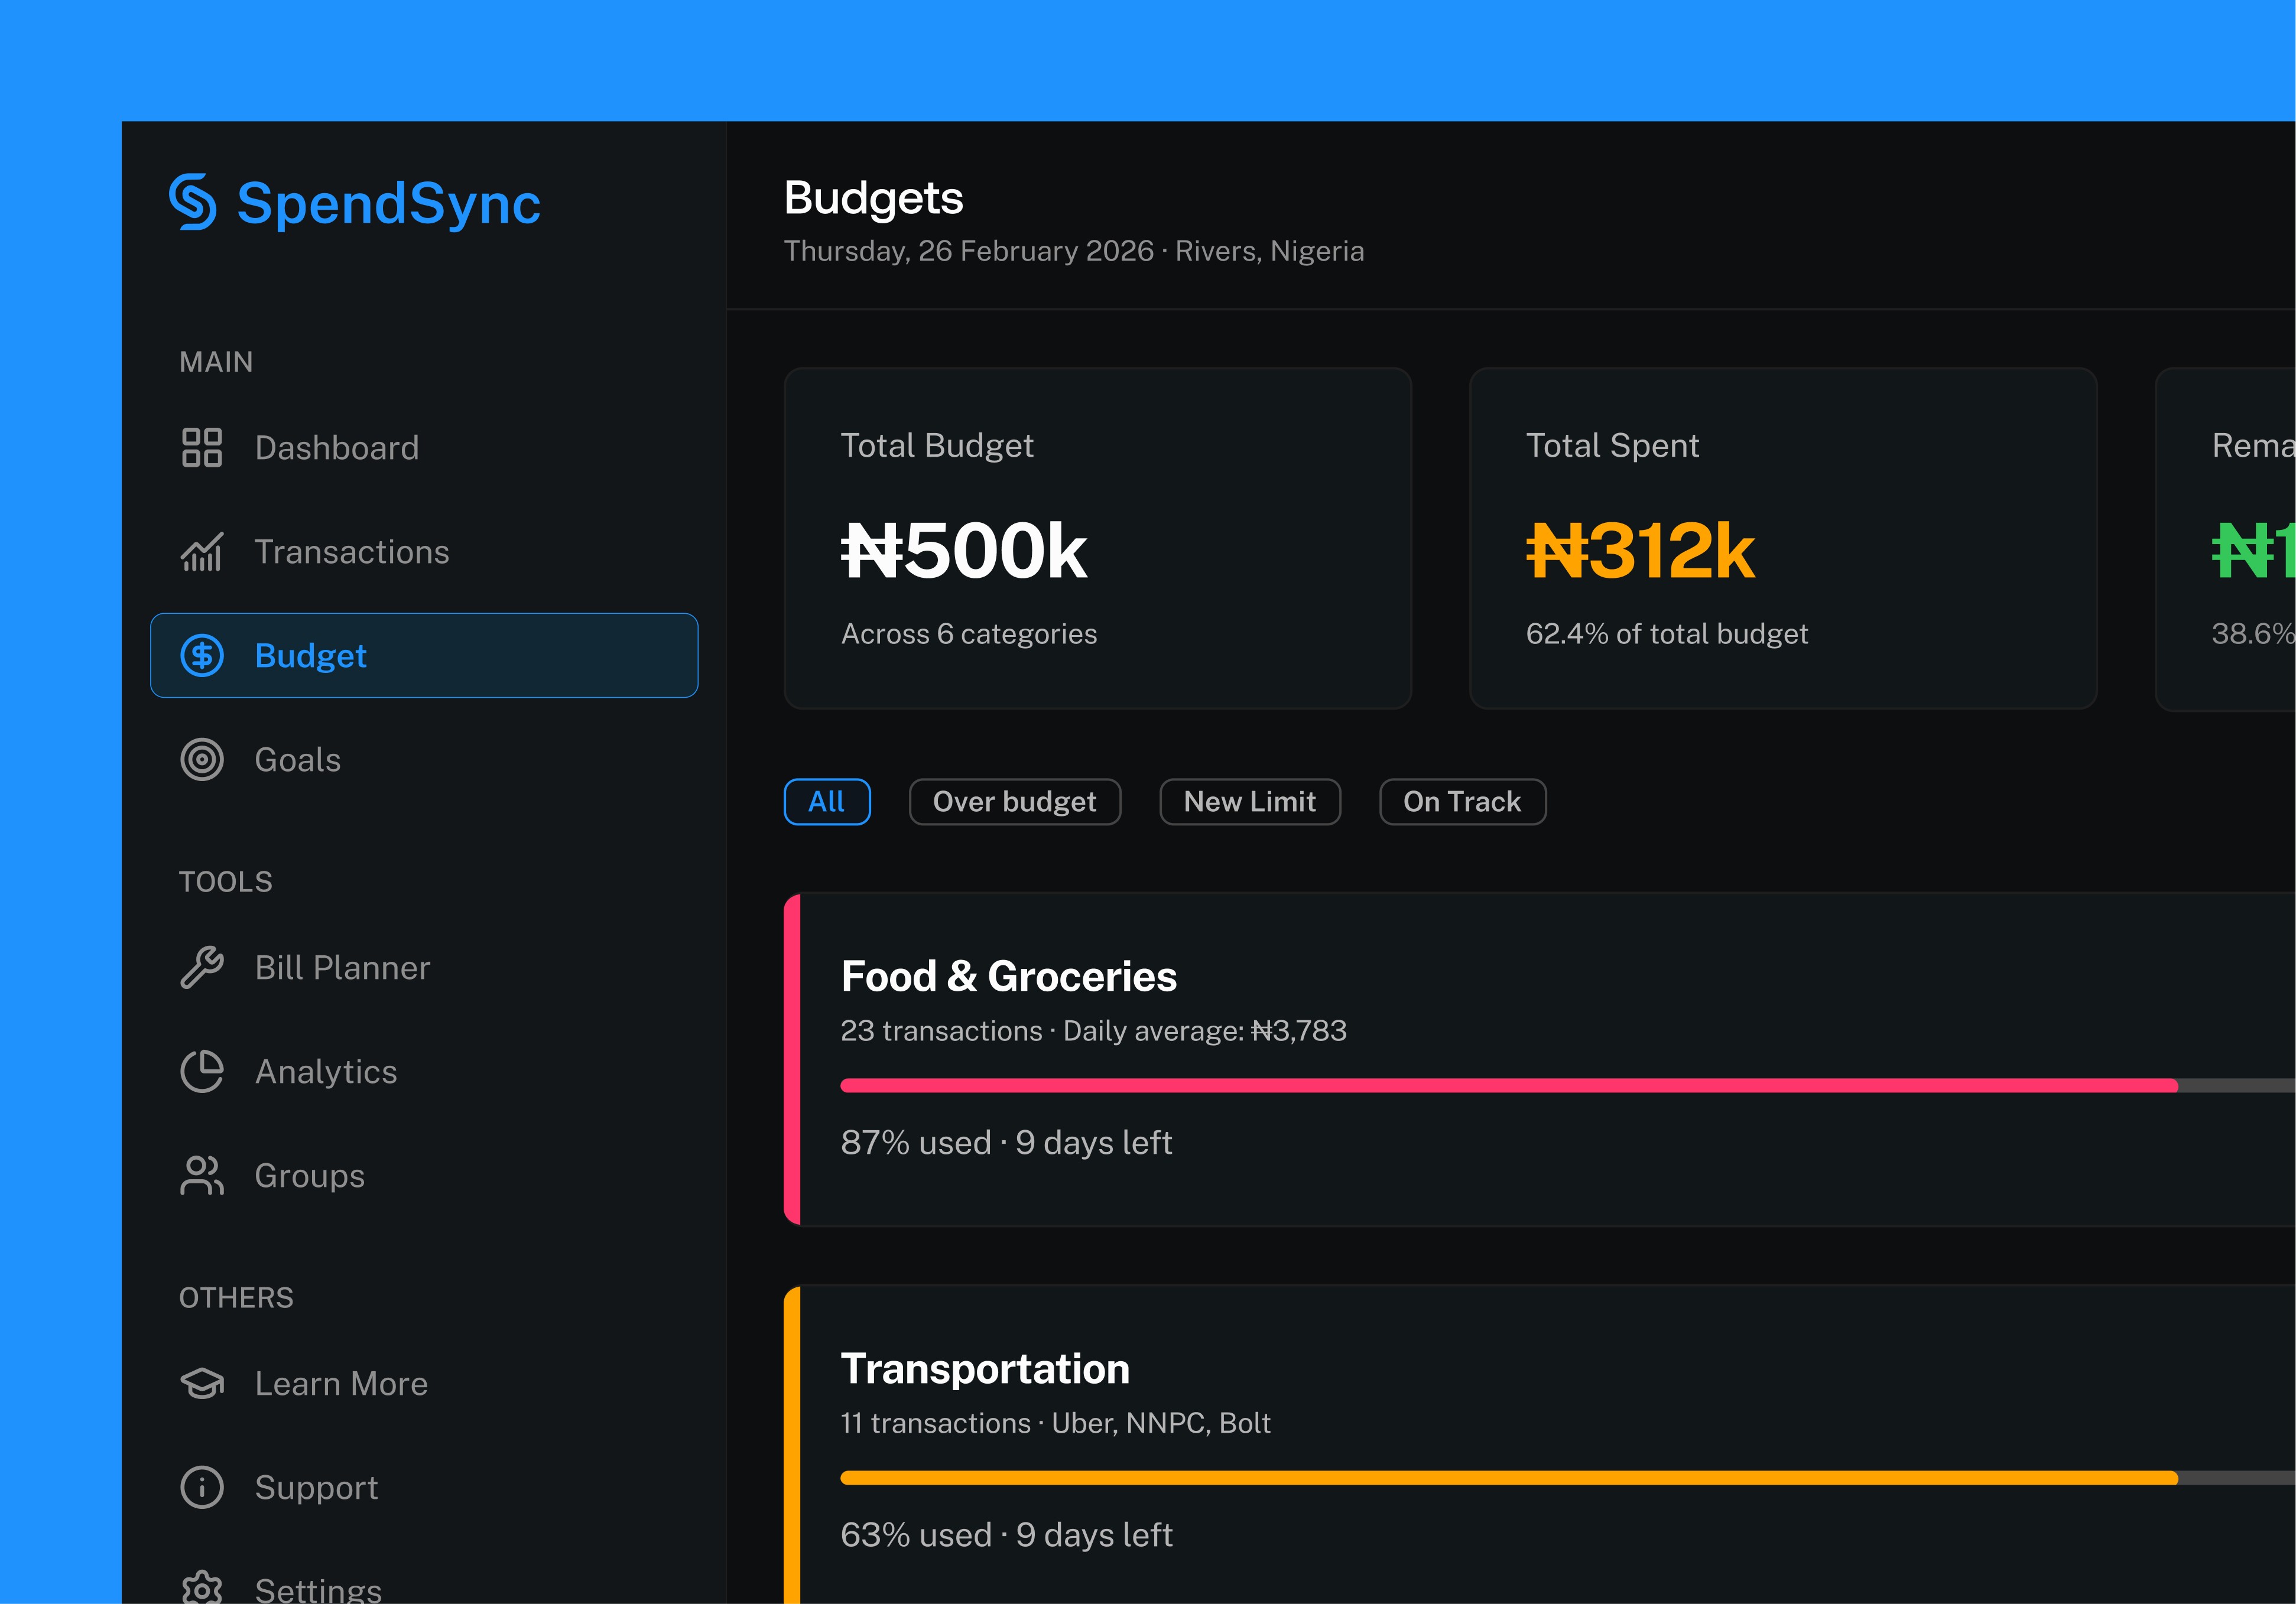The height and width of the screenshot is (1604, 2296).
Task: Click the Support info circle icon
Action: click(202, 1487)
